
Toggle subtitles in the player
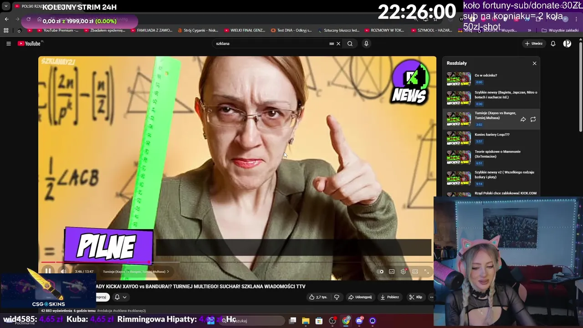[392, 272]
